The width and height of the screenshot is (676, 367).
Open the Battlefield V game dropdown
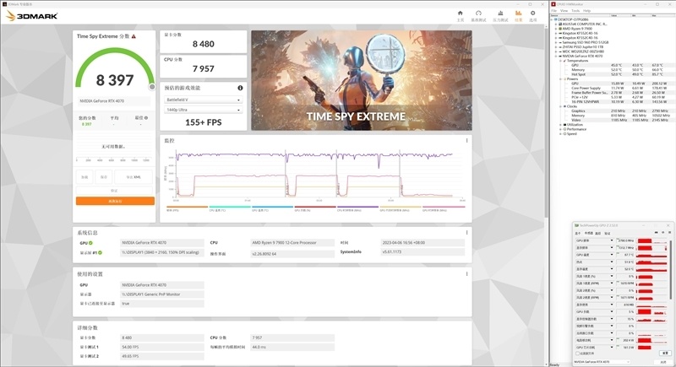click(x=203, y=100)
